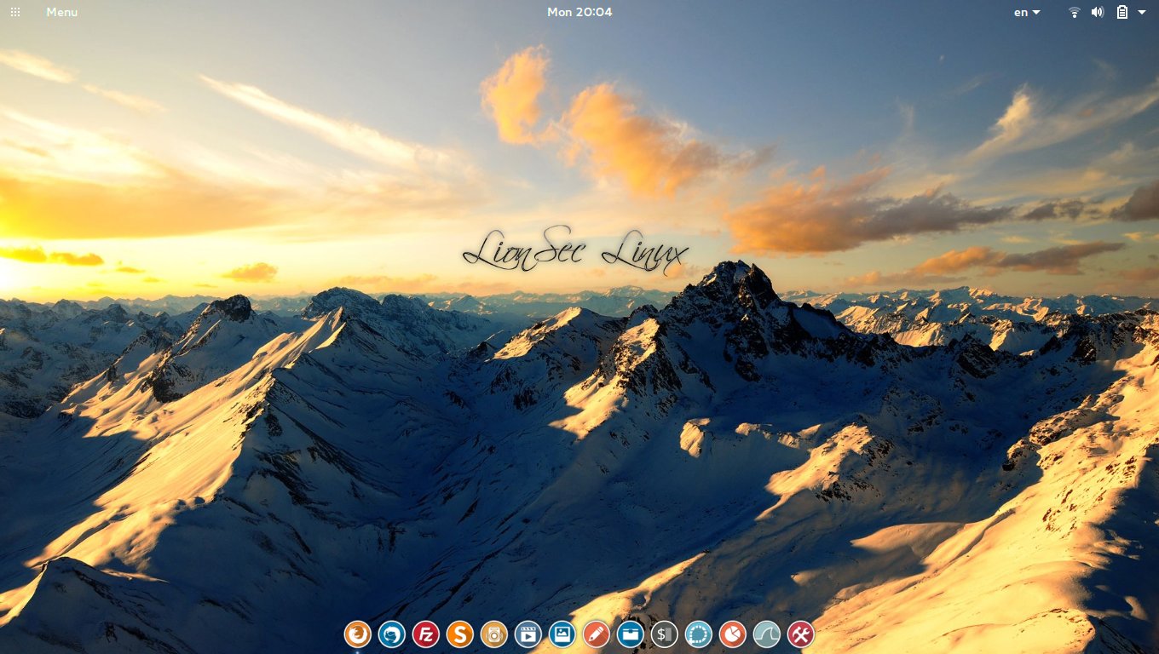This screenshot has width=1159, height=654.
Task: Launch Thunderbird mail from the dock
Action: pyautogui.click(x=392, y=634)
